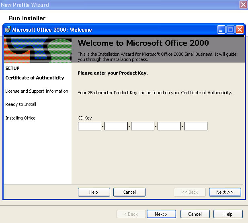Open Help in the Office setup dialog
Viewport: 248px width, 223px height.
tap(94, 192)
